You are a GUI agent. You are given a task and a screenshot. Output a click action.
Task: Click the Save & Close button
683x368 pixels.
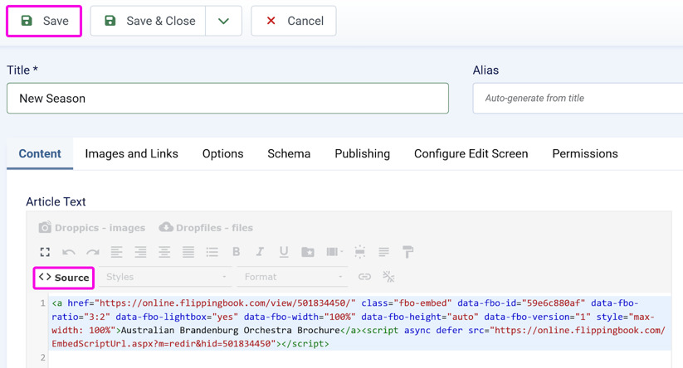point(148,21)
